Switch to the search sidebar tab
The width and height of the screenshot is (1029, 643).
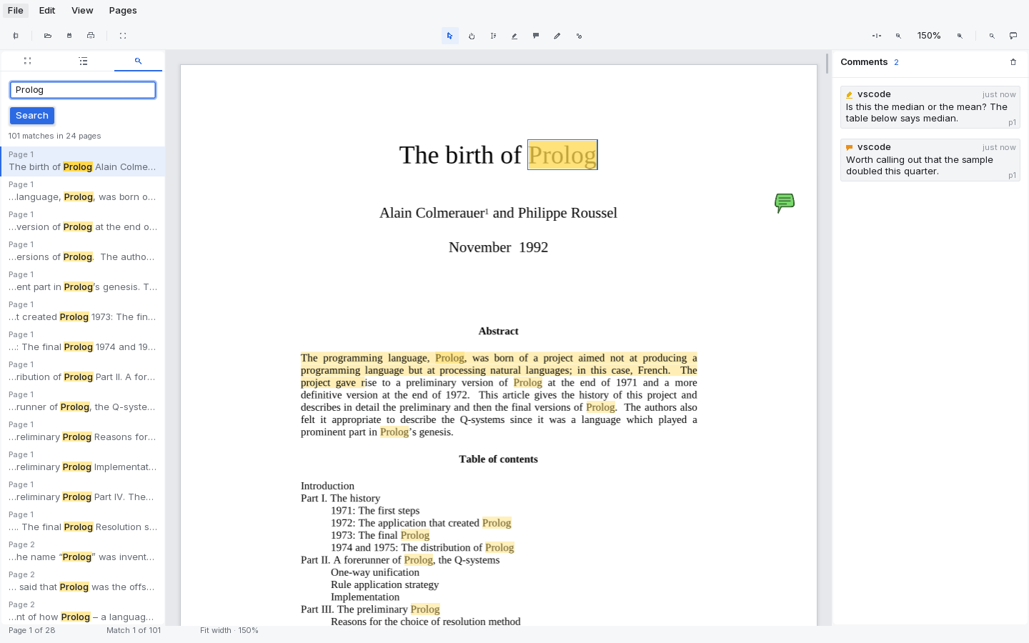[x=139, y=61]
